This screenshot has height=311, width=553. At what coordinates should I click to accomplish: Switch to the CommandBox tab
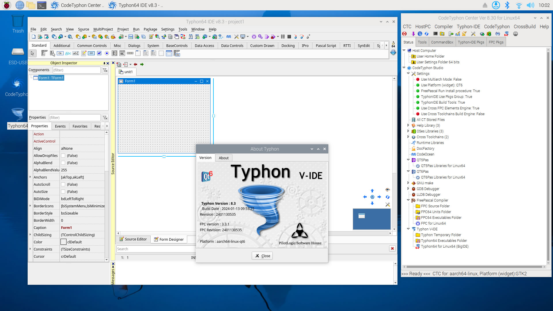442,42
